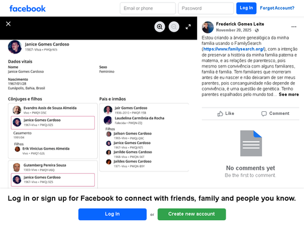304x228 pixels.
Task: Click the 'Evandro Assis de Souza Almeida' name
Action: pos(50,108)
